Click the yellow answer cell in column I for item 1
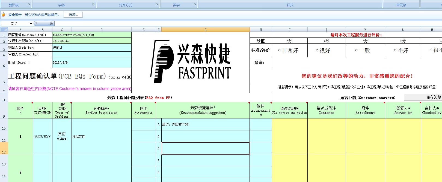This screenshot has height=182, width=442. [x=290, y=136]
